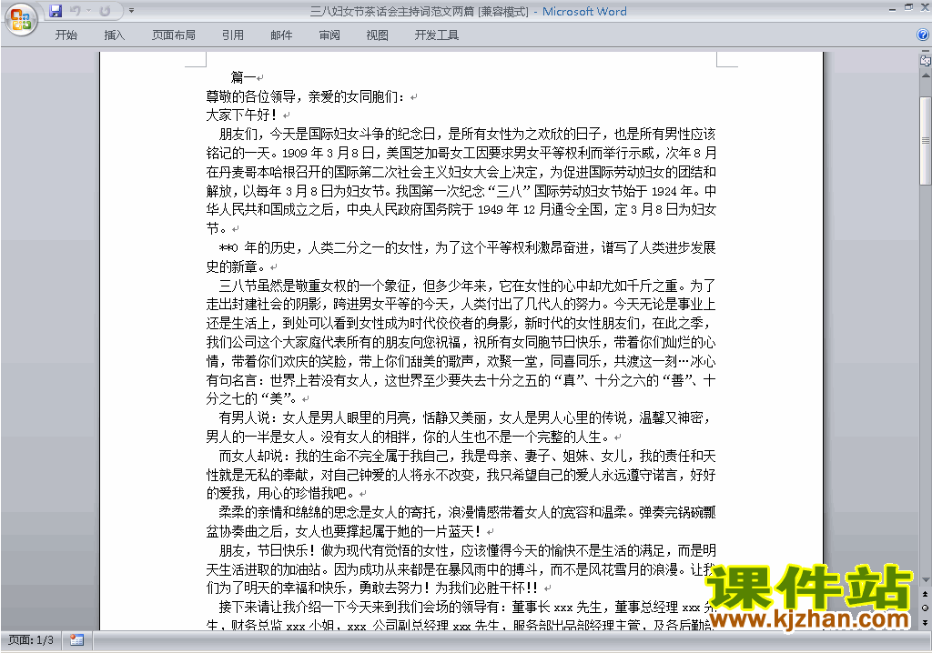Open the 开发工具 ribbon tab
The image size is (932, 653).
pos(437,35)
